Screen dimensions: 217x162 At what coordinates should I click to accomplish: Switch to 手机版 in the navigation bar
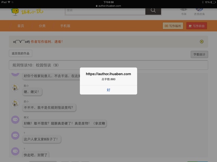pos(65,26)
